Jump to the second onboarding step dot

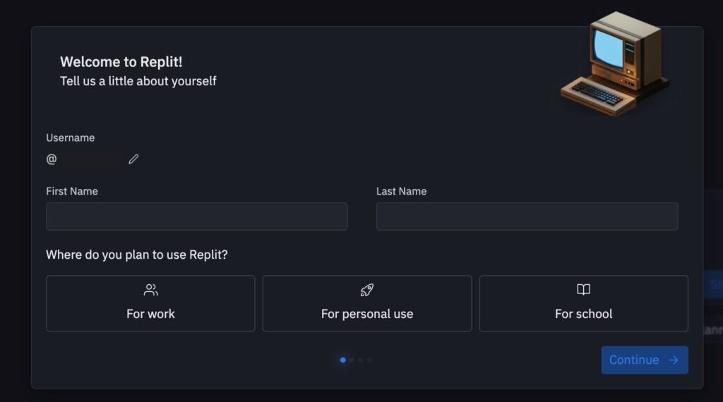(x=352, y=360)
